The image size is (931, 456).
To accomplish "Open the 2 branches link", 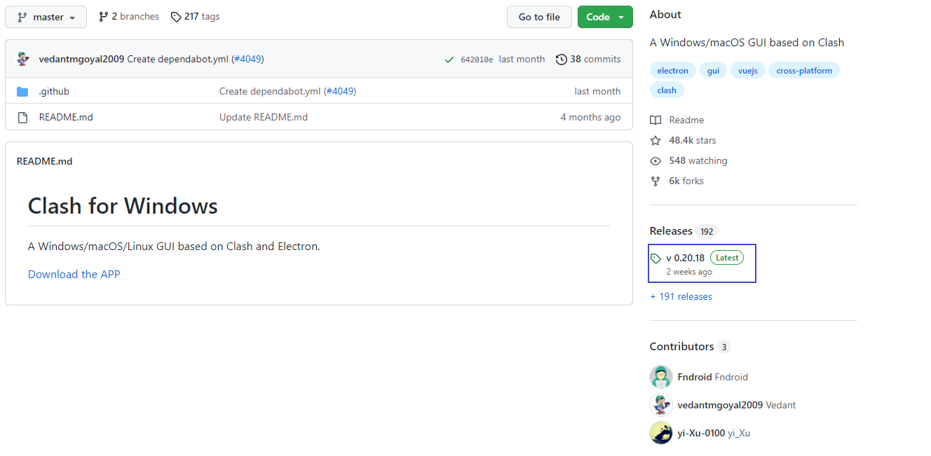I will pyautogui.click(x=128, y=16).
